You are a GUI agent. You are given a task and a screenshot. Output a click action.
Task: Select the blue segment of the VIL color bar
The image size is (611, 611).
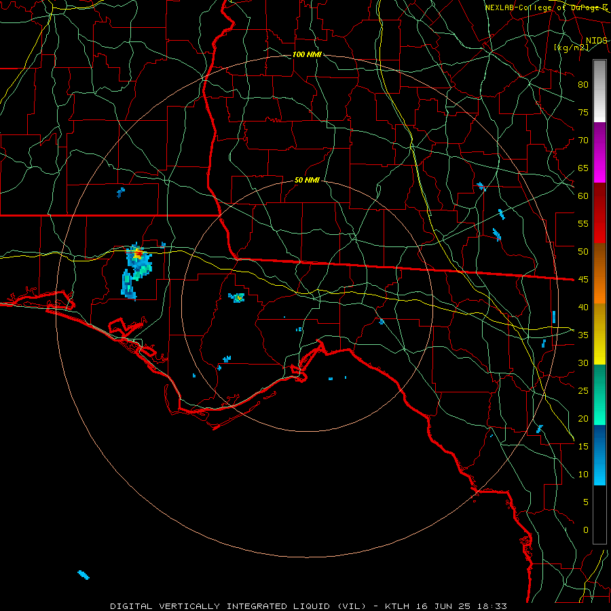[x=599, y=455]
